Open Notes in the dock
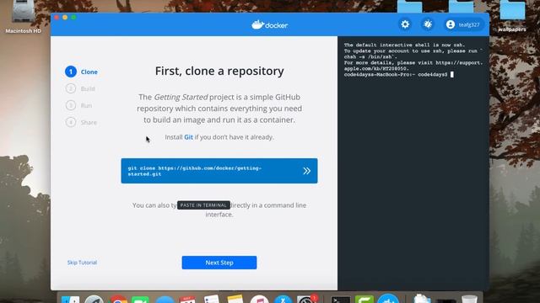Screen dimensions: 540x303 tap(235, 300)
